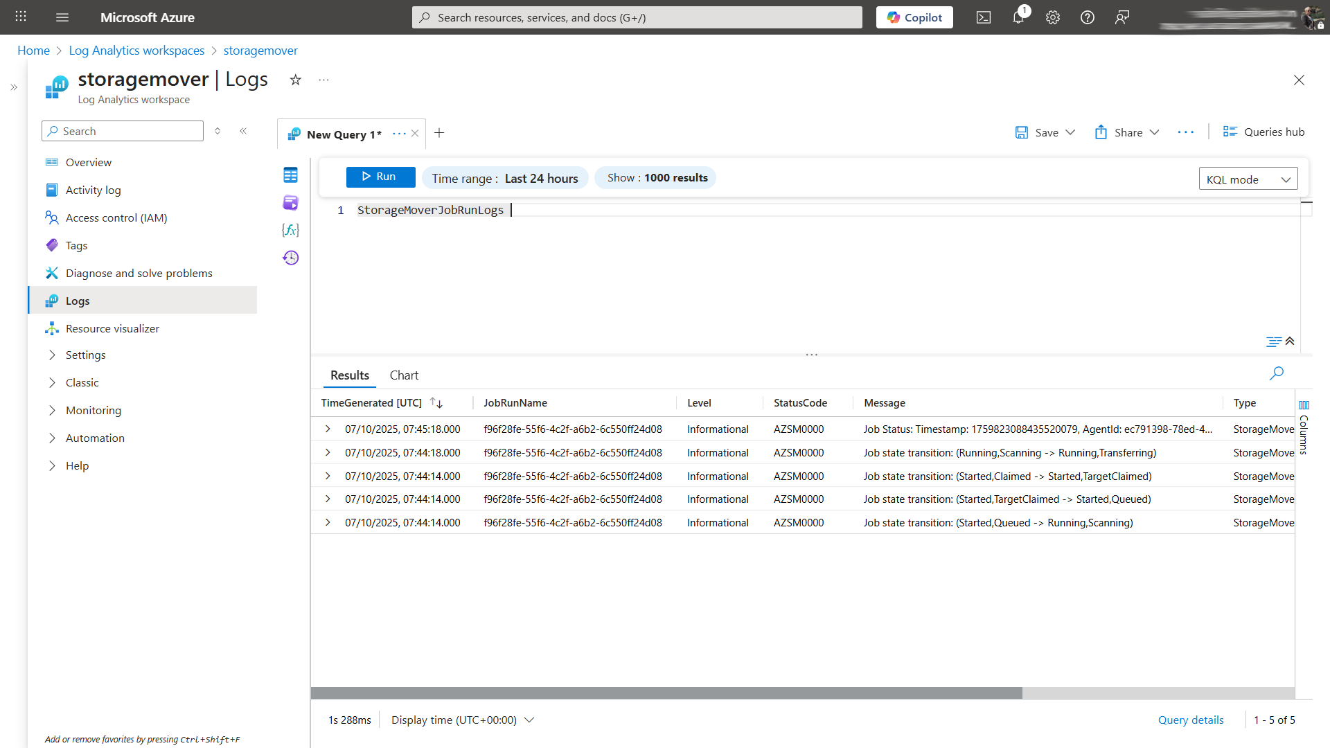
Task: Click the Search resources field in the top bar
Action: tap(636, 17)
